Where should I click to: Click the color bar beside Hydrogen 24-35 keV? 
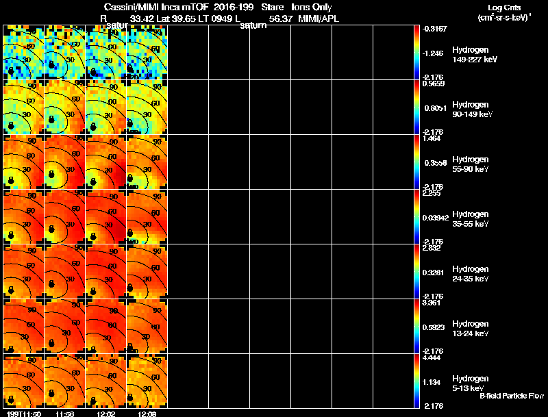[416, 272]
